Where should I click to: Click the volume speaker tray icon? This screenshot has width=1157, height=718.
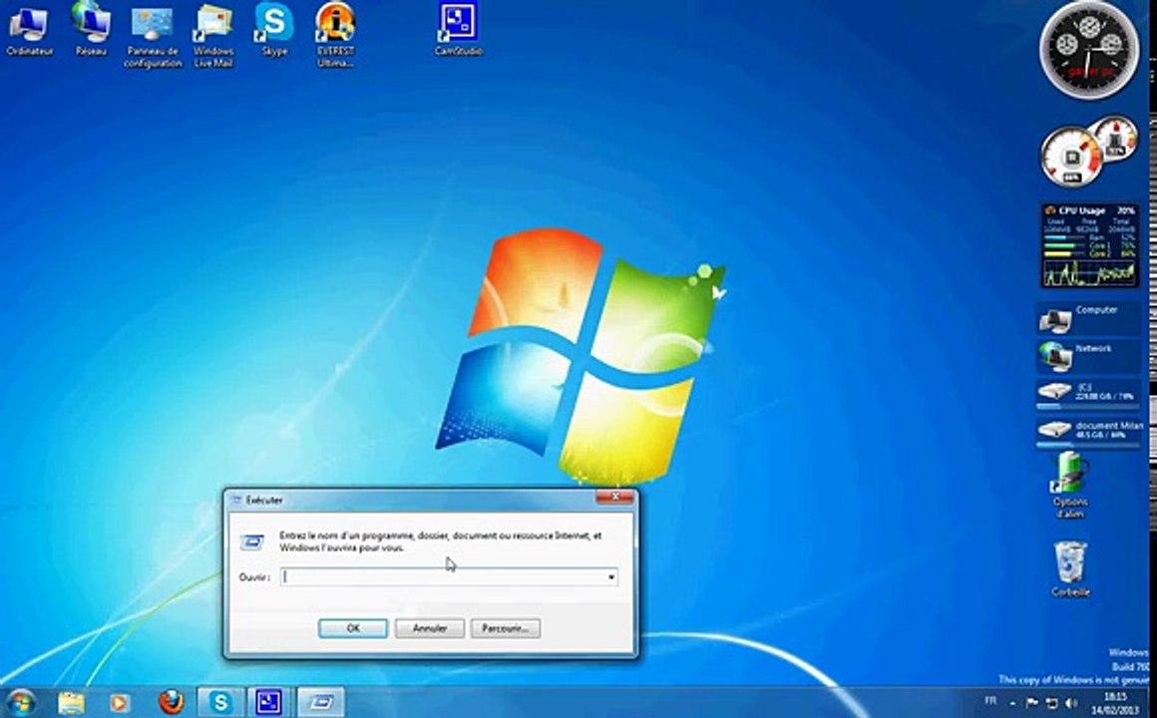coord(1071,702)
